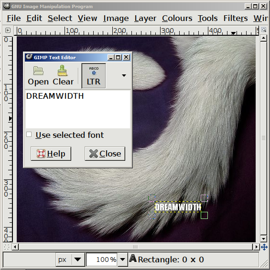Open the px units dropdown

[x=70, y=260]
